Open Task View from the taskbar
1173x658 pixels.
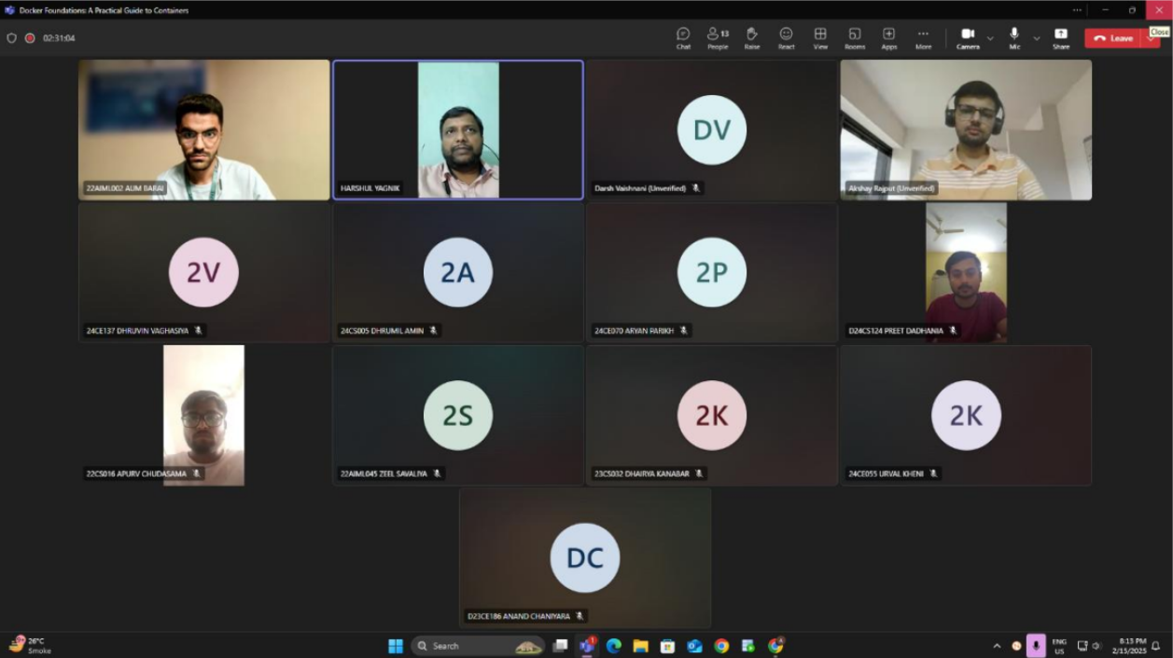tap(560, 646)
